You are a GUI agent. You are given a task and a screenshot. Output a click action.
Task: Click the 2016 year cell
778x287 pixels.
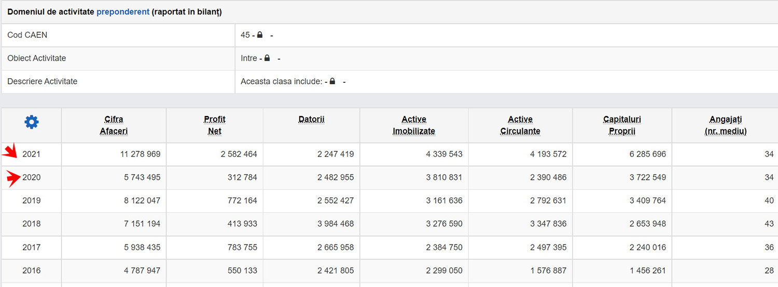click(x=31, y=270)
